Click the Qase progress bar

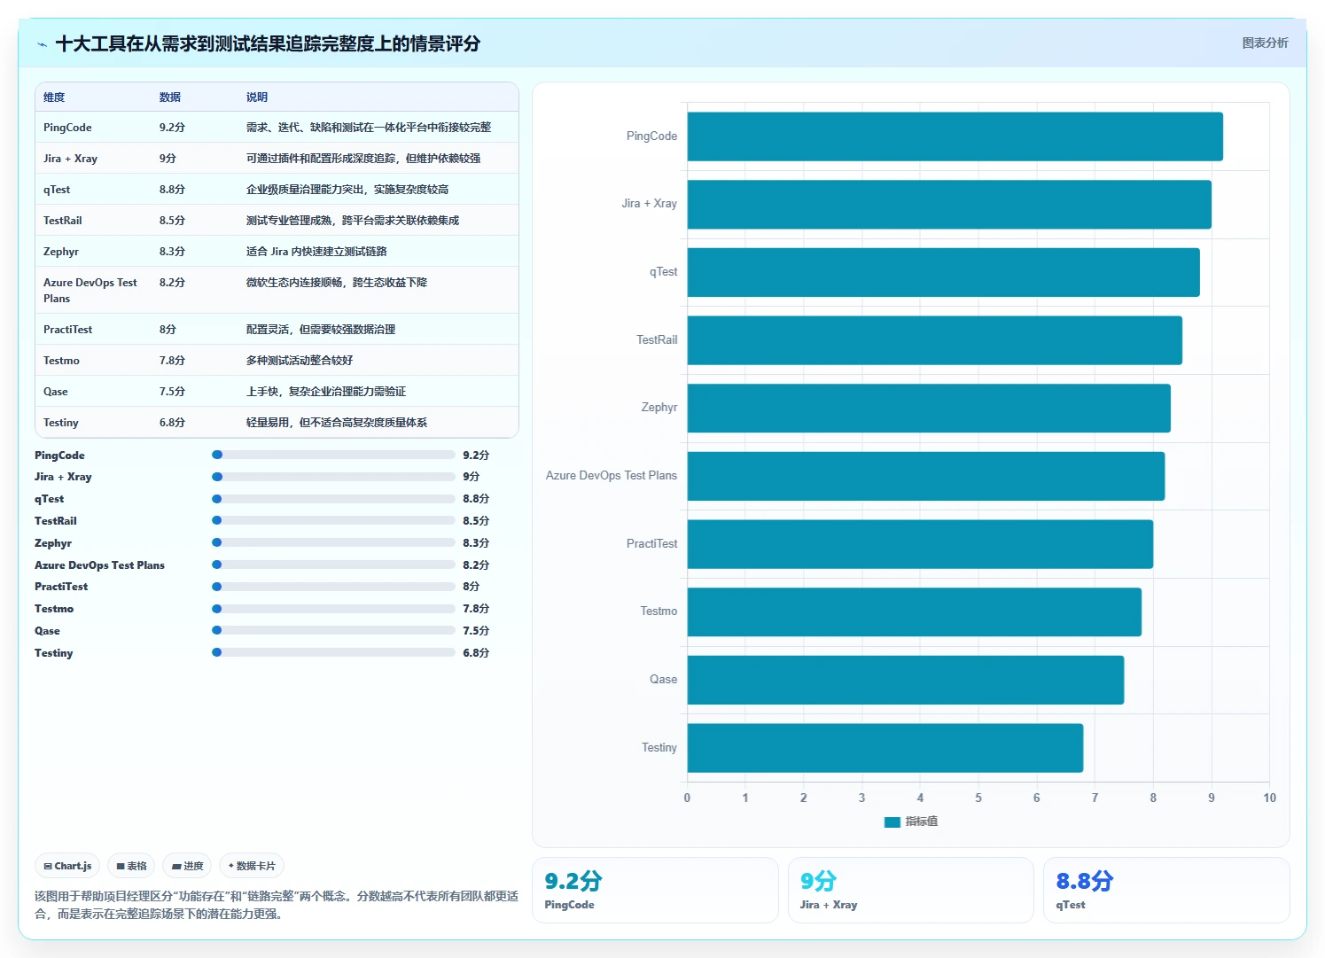pos(333,630)
